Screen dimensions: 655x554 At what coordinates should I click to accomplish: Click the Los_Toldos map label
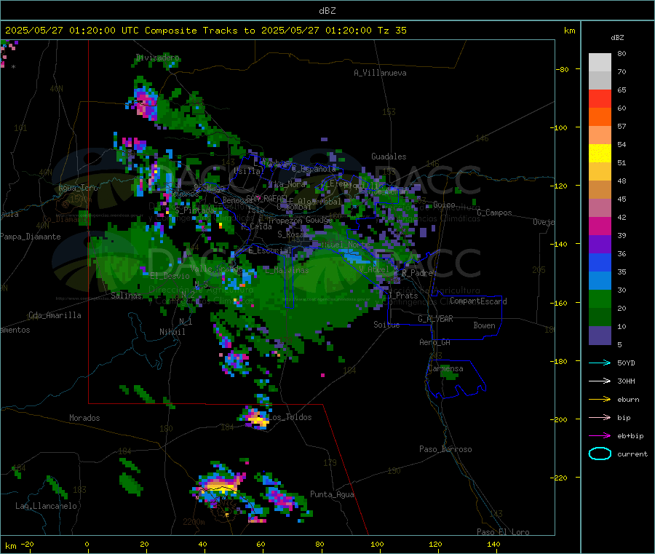[x=290, y=417]
